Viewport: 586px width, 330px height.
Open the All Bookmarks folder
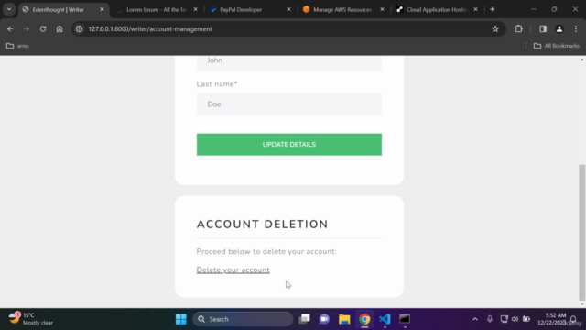(556, 46)
